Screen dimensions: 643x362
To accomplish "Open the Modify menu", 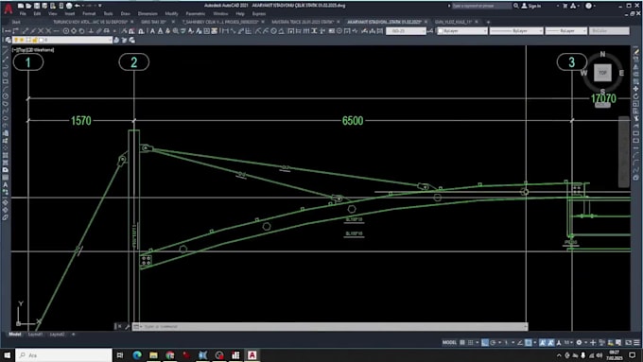I will (171, 13).
